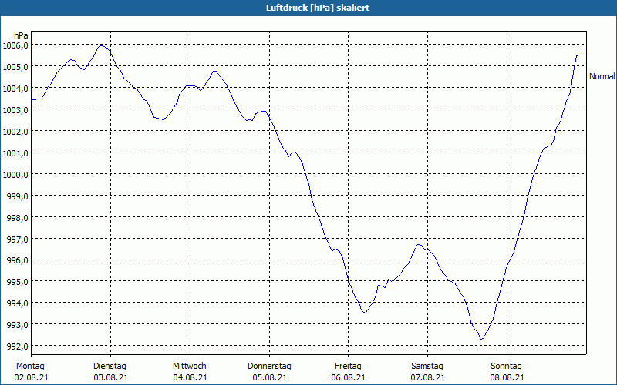Screen dimensions: 617x385
Task: Click the date 08.08.21
Action: 507,377
